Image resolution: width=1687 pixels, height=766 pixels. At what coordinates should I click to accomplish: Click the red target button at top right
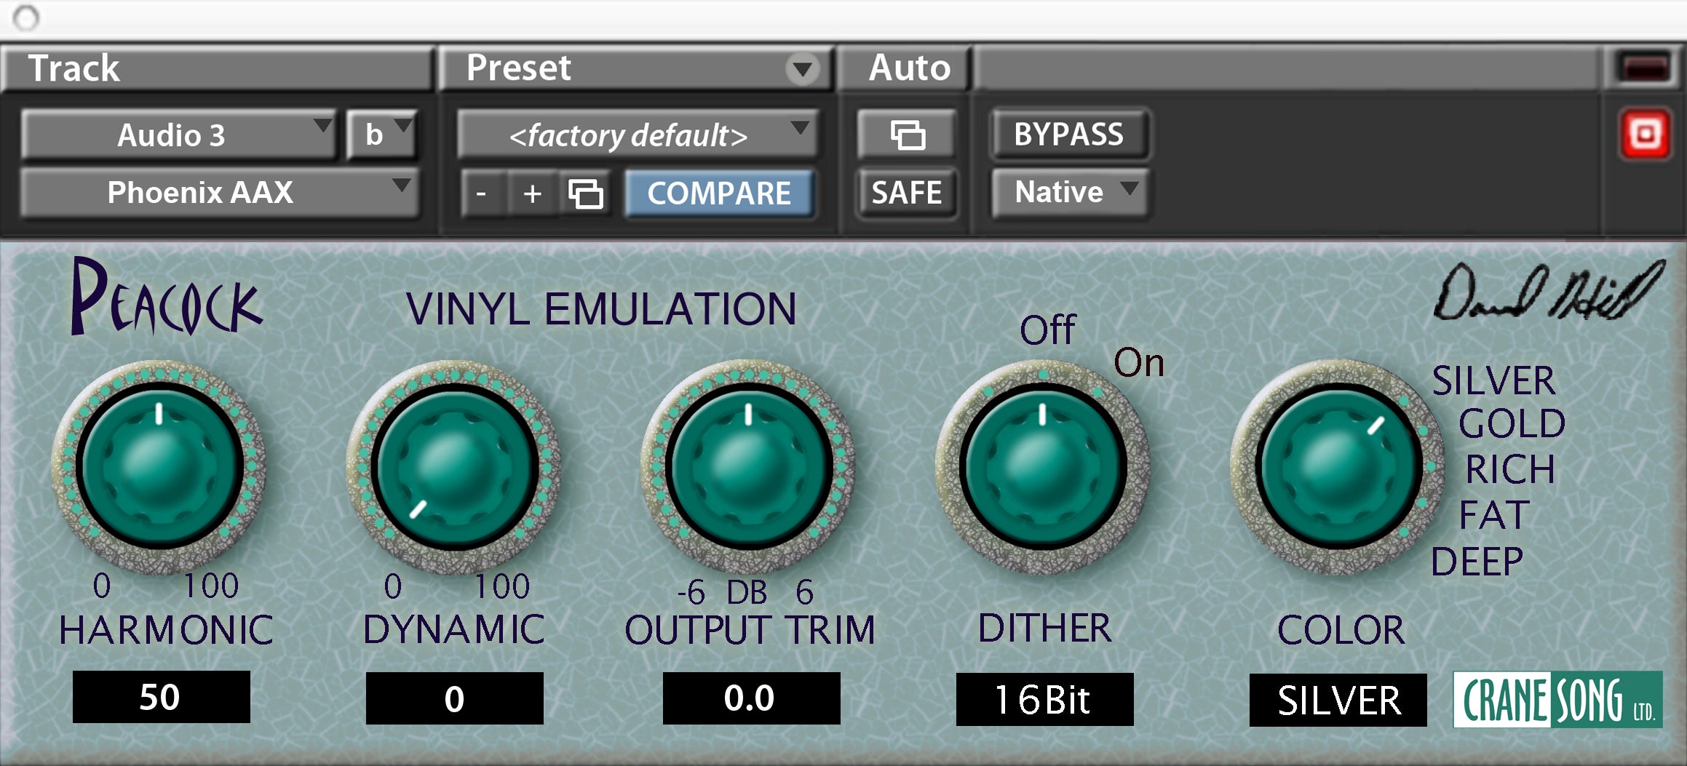coord(1645,135)
